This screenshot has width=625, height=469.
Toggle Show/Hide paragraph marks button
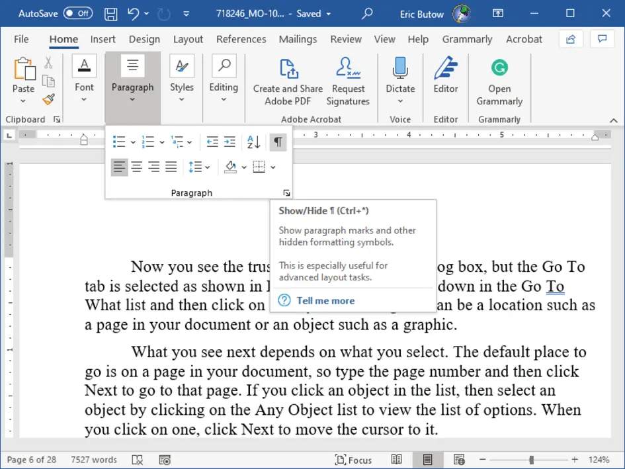(278, 142)
